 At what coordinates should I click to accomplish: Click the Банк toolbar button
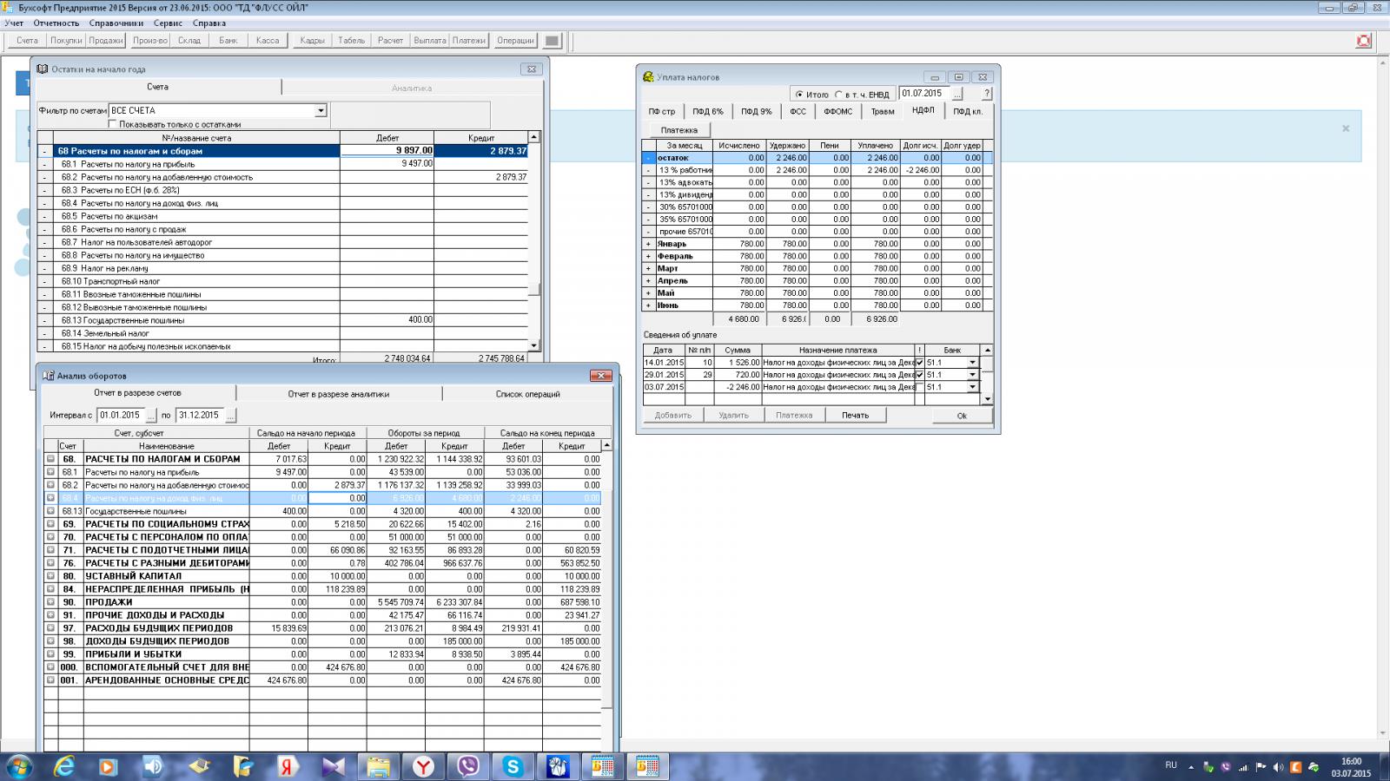[228, 41]
